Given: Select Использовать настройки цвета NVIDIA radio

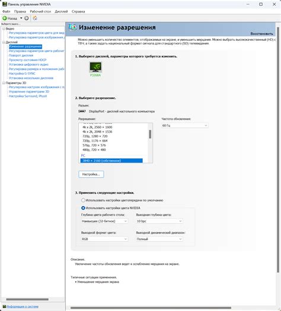Looking at the screenshot, I should pyautogui.click(x=83, y=208).
